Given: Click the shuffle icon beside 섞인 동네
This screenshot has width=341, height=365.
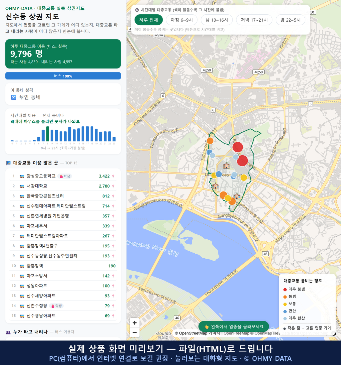Looking at the screenshot, I should [14, 97].
